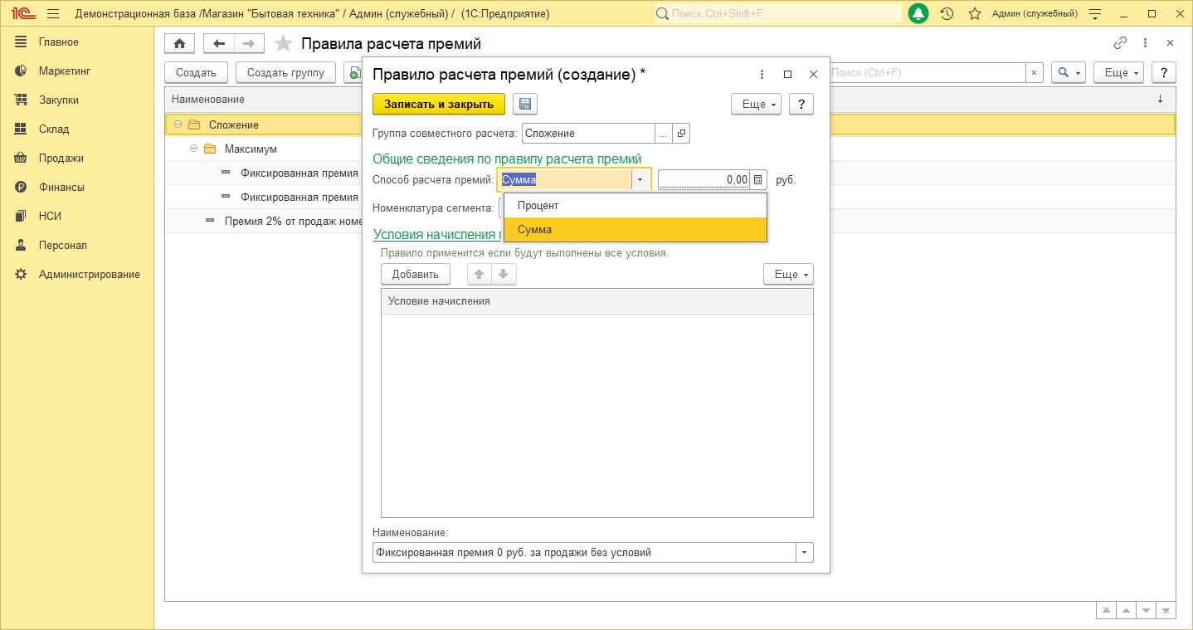
Task: Open the Сложение group record icon
Action: 681,133
